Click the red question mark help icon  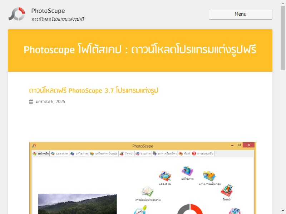coord(194,154)
